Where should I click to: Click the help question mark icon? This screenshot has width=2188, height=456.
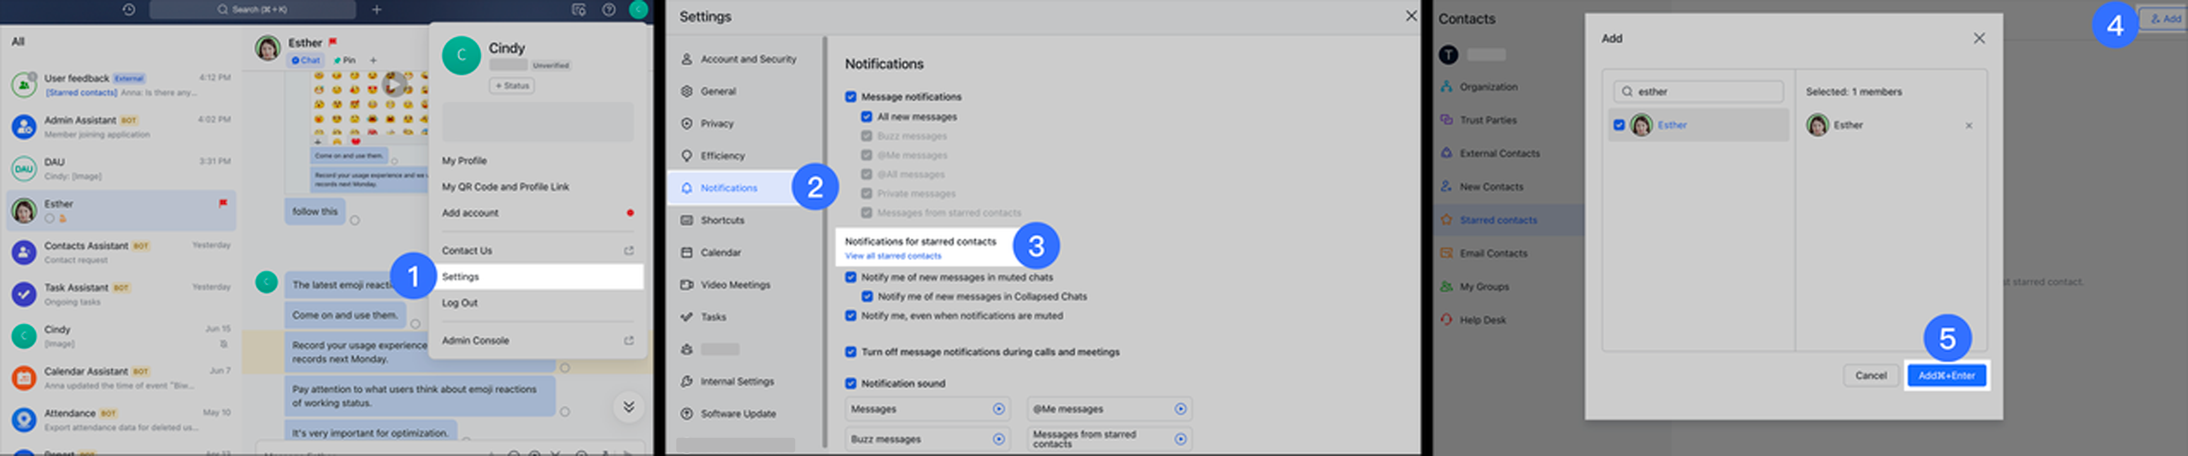pyautogui.click(x=608, y=10)
